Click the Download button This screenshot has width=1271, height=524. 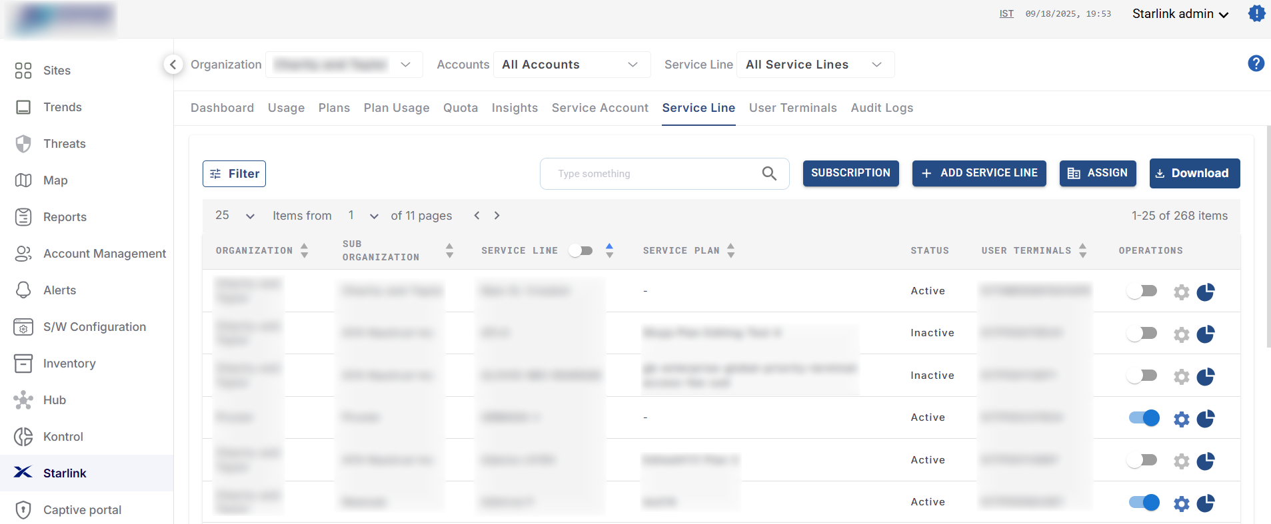tap(1194, 173)
